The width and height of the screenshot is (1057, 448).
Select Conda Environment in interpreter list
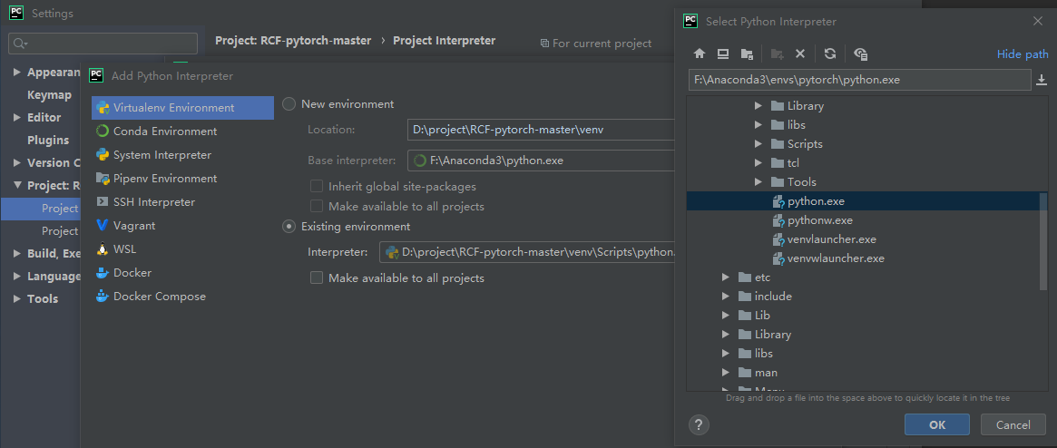click(164, 131)
